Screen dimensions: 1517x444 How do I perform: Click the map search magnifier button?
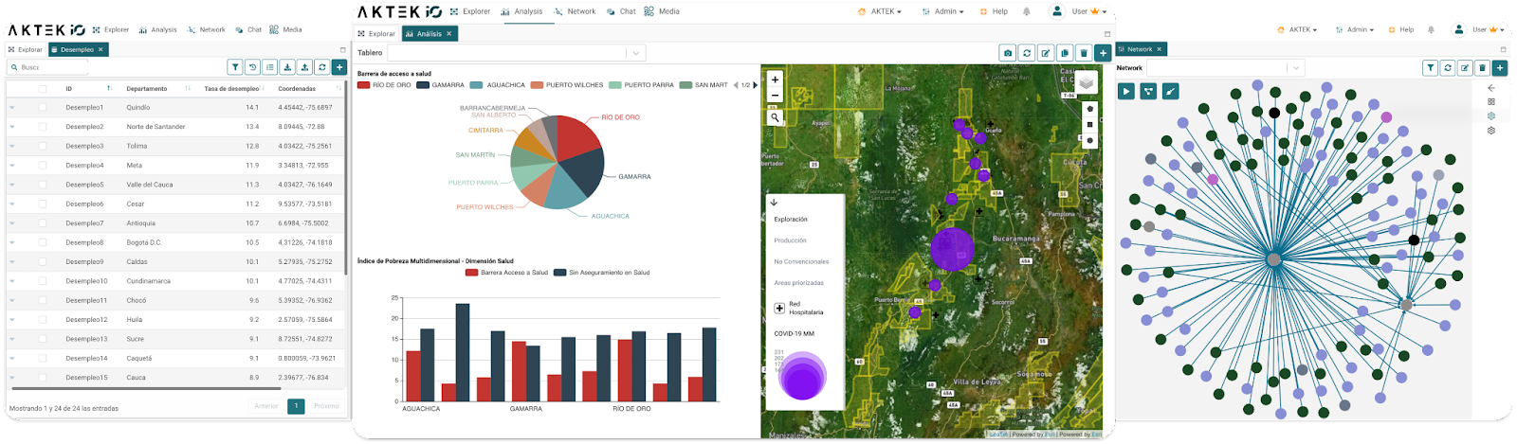click(775, 117)
